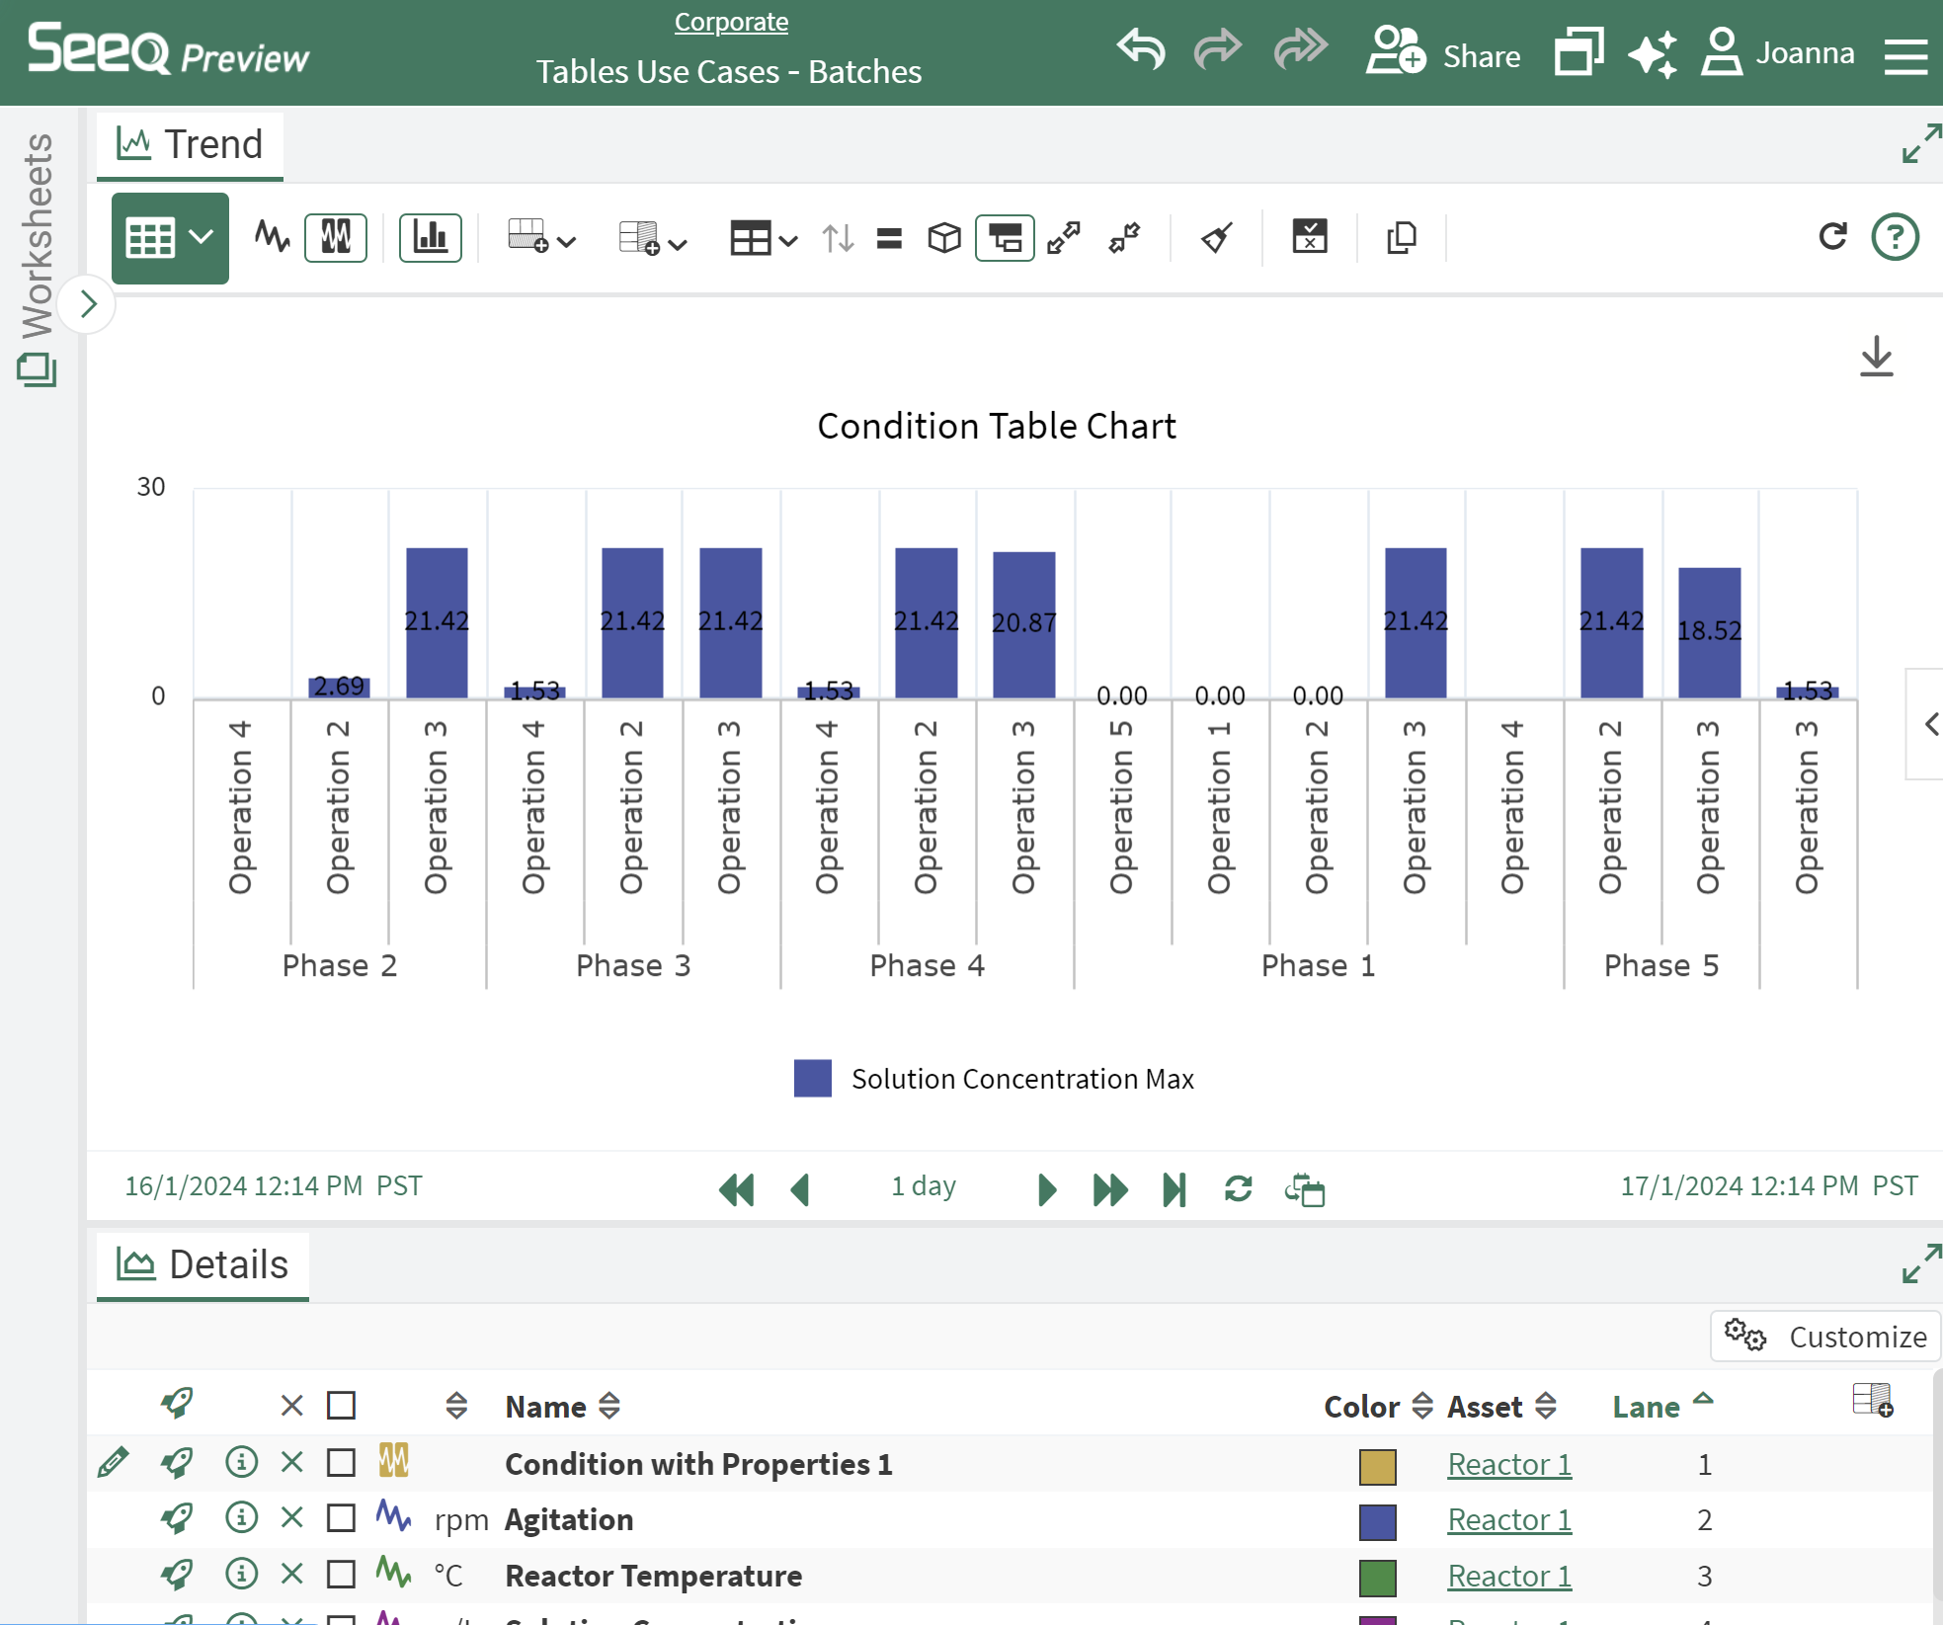Open the Worksheets vertical tab

(x=38, y=259)
